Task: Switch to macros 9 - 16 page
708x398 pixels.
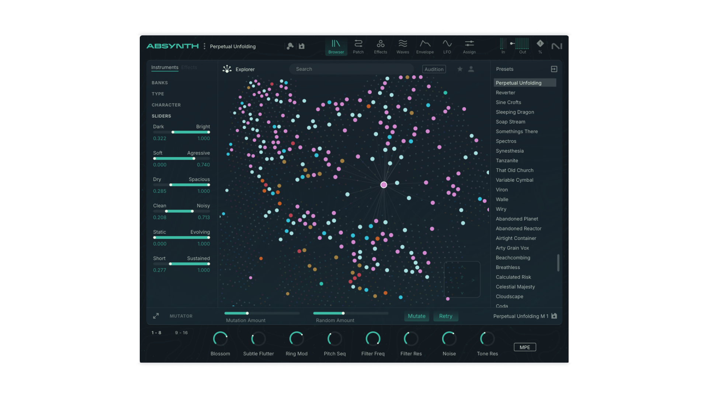Action: pos(181,333)
